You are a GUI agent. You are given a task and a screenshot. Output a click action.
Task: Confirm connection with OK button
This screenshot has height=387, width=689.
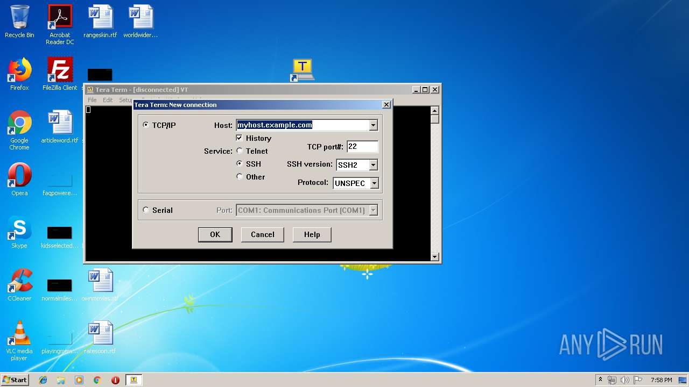point(215,234)
